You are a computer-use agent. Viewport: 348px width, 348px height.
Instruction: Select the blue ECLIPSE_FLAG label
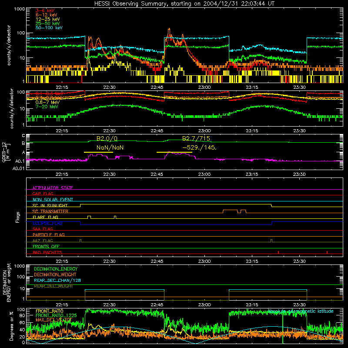47,223
